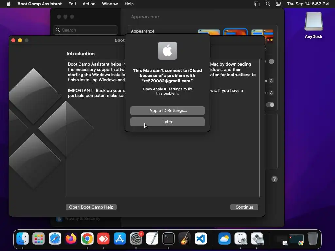
Task: Click the upper popup stepper in Appearance
Action: 271,81
